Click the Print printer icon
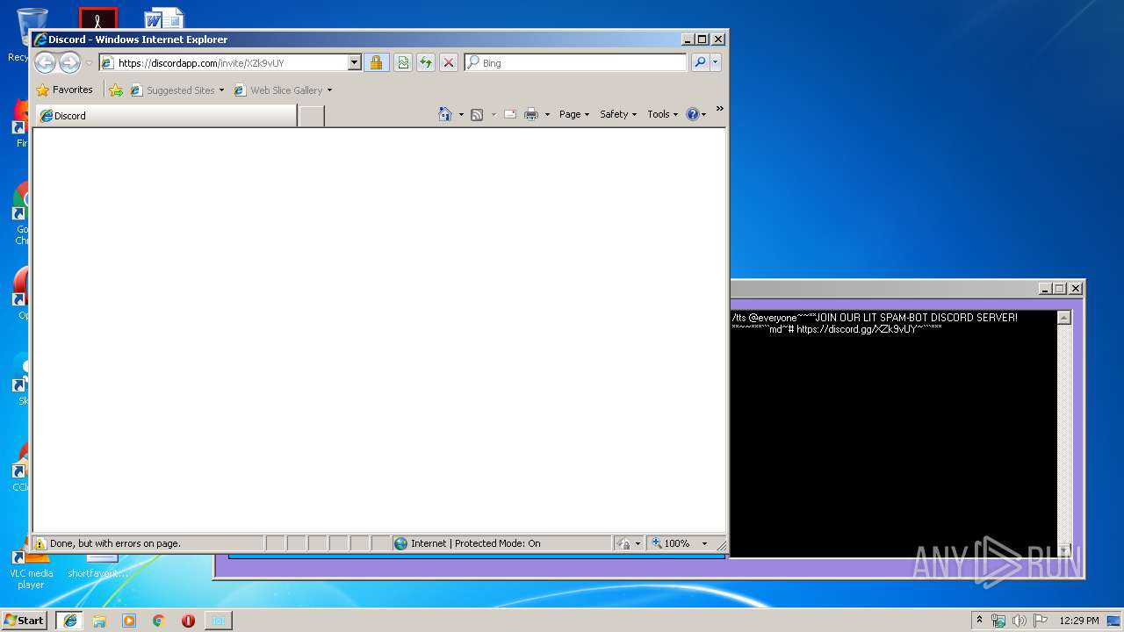Screen dimensions: 1124x632 click(531, 114)
